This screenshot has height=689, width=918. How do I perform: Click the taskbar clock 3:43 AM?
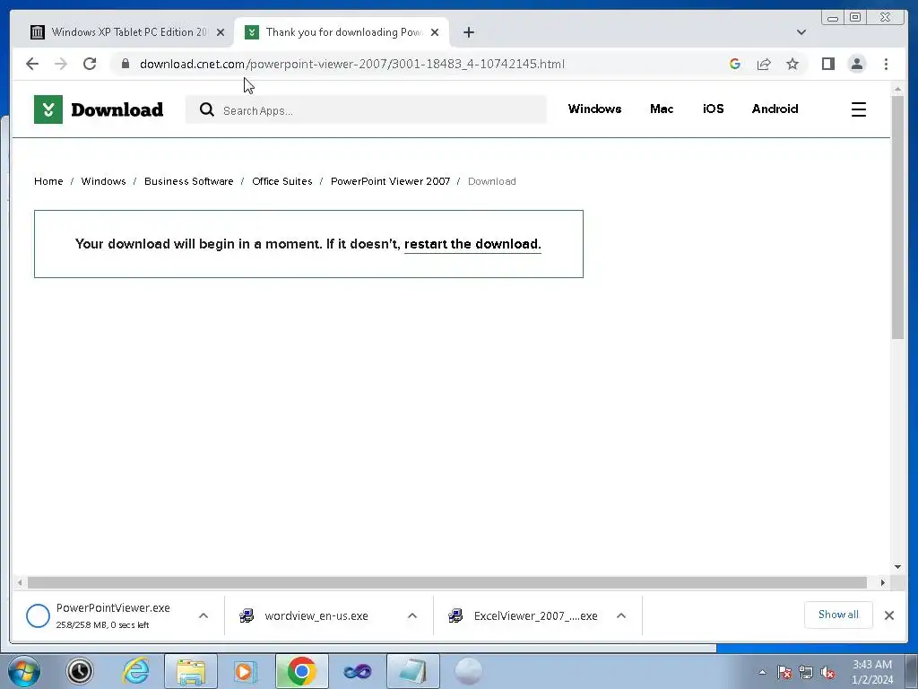tap(872, 672)
